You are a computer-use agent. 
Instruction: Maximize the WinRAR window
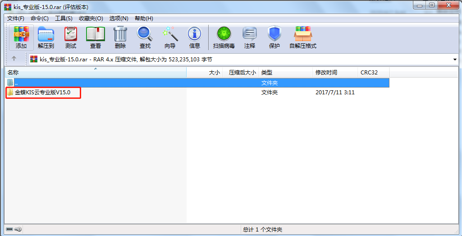(431, 5)
